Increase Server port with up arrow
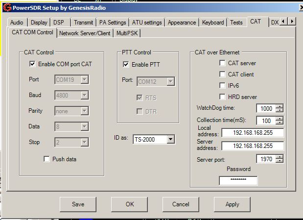 280,157
